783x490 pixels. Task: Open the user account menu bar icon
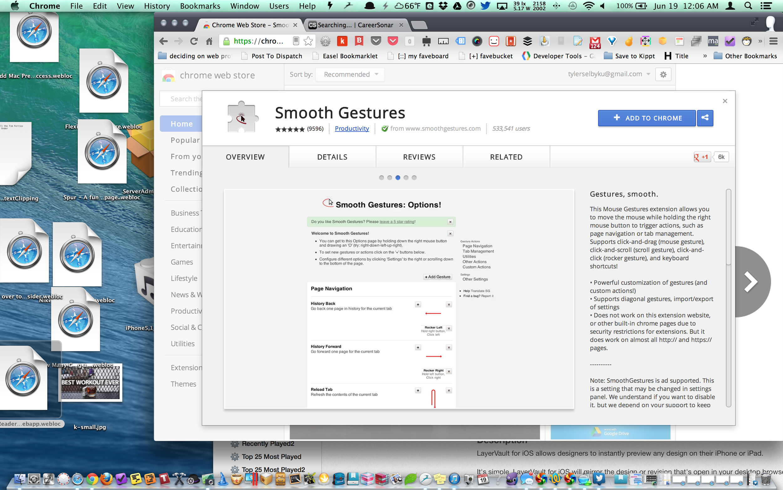pos(730,6)
